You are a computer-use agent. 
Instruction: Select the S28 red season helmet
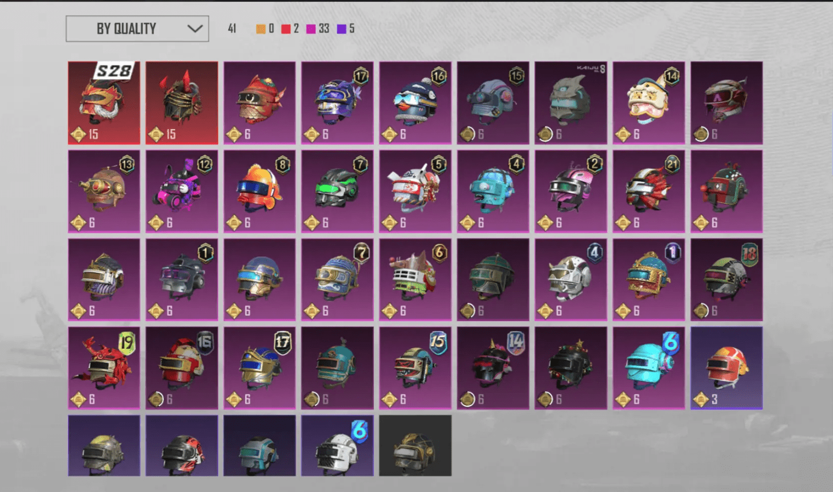(104, 103)
